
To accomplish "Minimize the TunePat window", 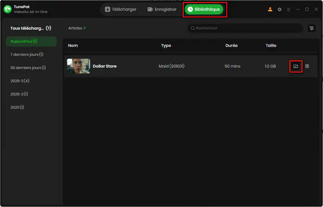I will pos(298,10).
